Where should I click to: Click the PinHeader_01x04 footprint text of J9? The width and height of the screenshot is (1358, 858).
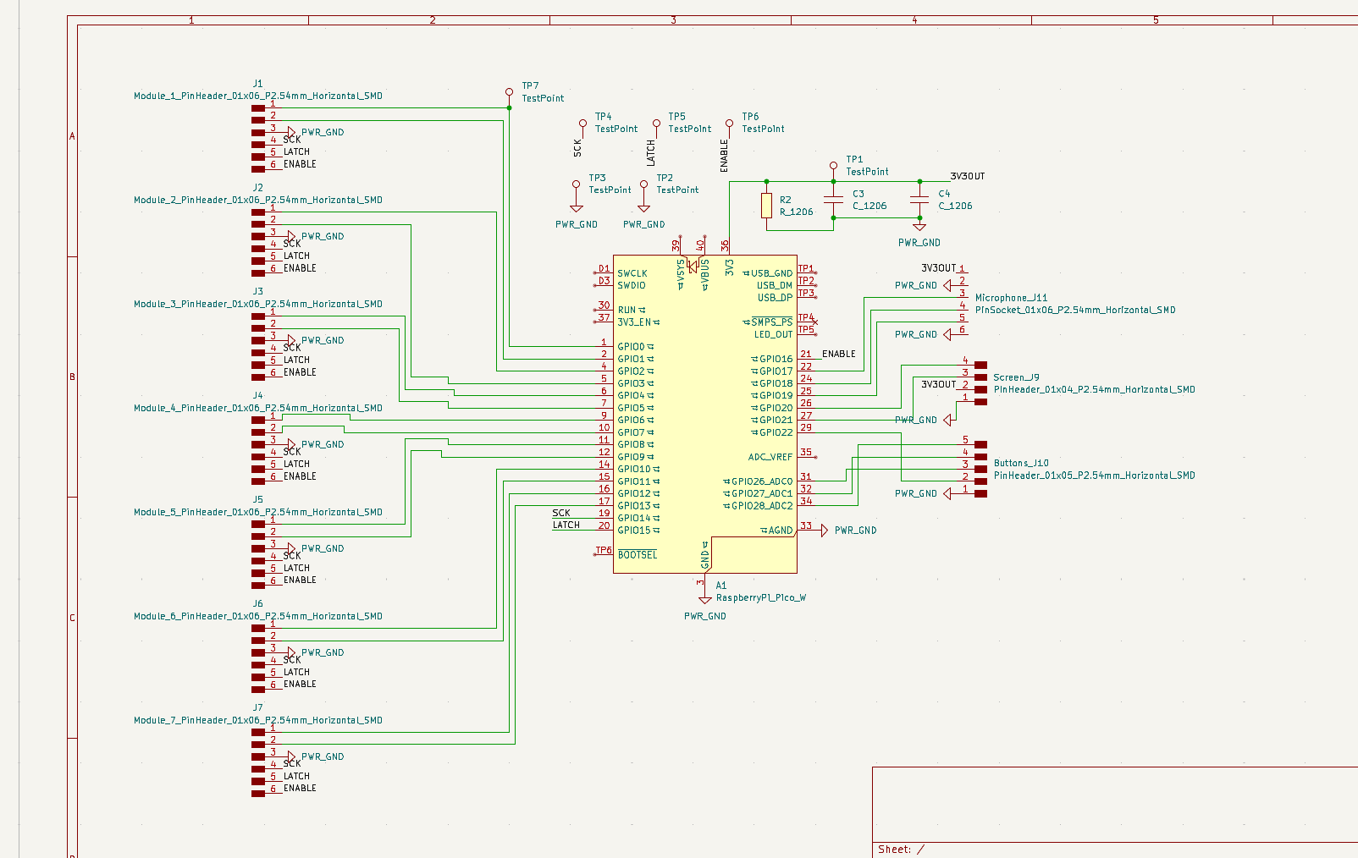[x=1095, y=390]
